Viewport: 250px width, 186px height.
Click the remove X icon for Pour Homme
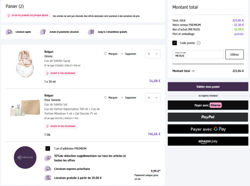122,98
